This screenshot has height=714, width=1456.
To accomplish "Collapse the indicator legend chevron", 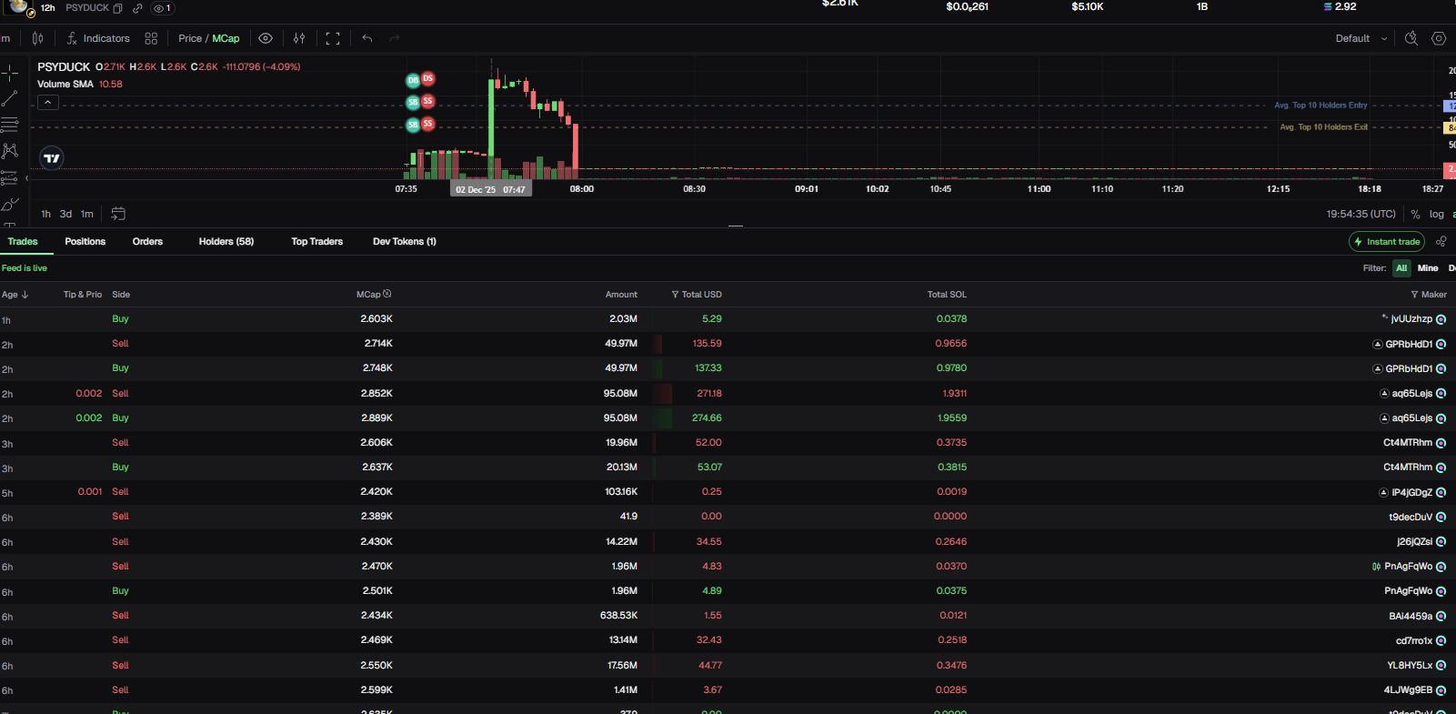I will (48, 103).
